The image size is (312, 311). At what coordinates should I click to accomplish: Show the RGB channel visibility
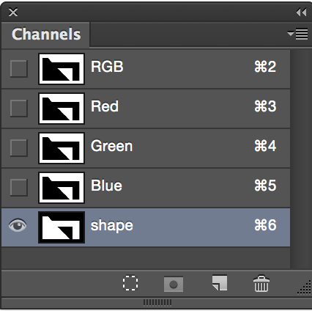click(18, 69)
